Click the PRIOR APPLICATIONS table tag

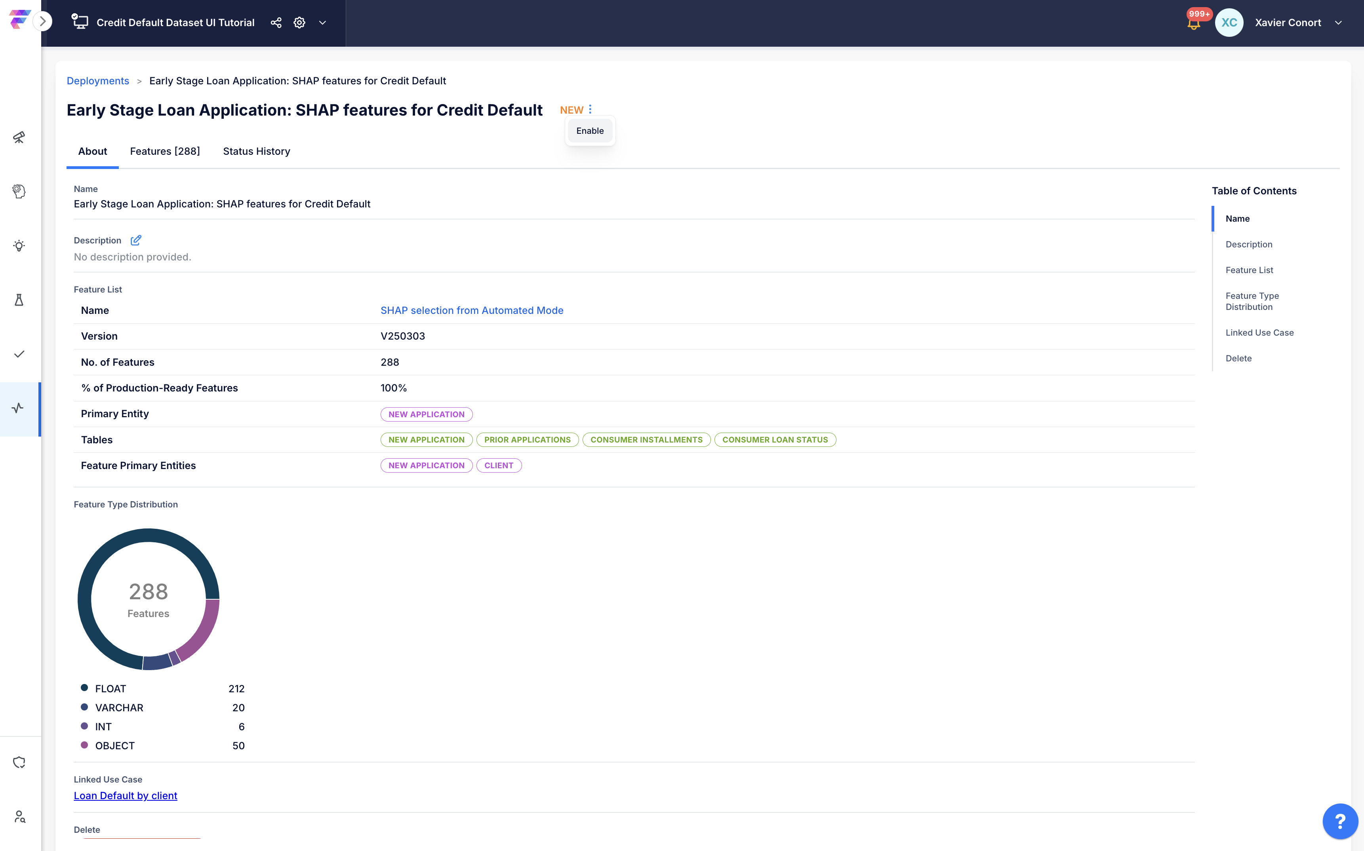[527, 440]
